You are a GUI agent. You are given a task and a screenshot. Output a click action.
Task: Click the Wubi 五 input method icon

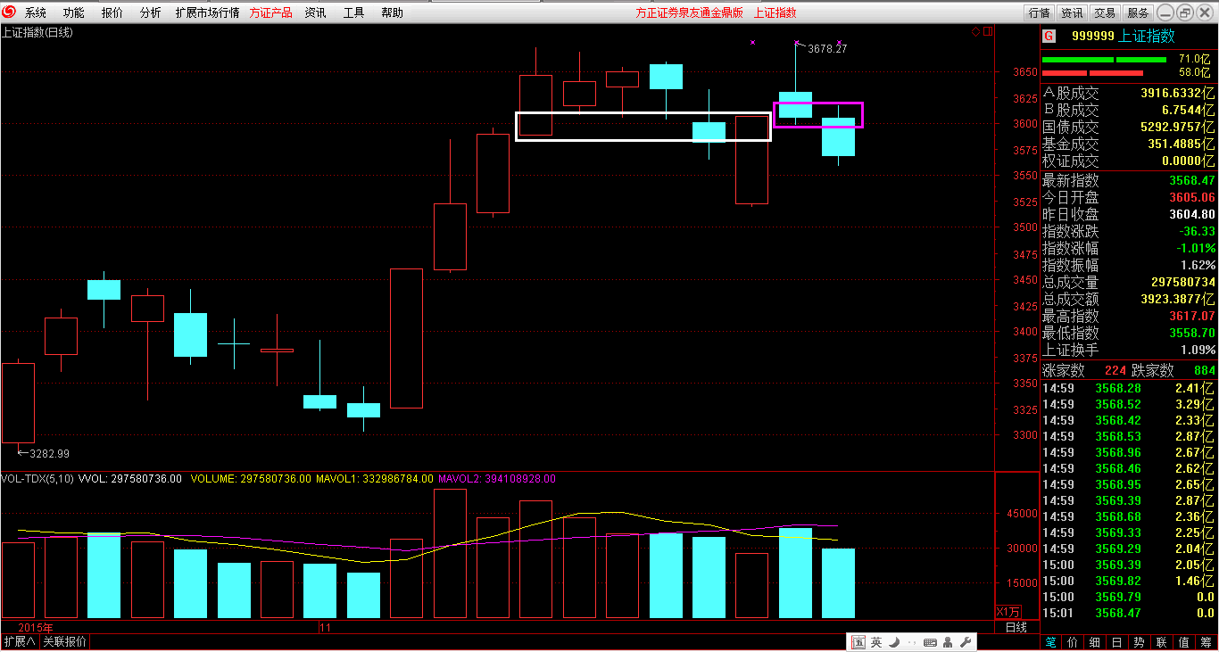point(858,642)
